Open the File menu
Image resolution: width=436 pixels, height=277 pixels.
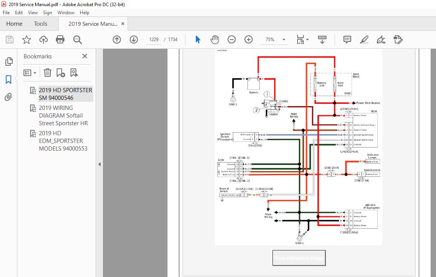tap(6, 12)
